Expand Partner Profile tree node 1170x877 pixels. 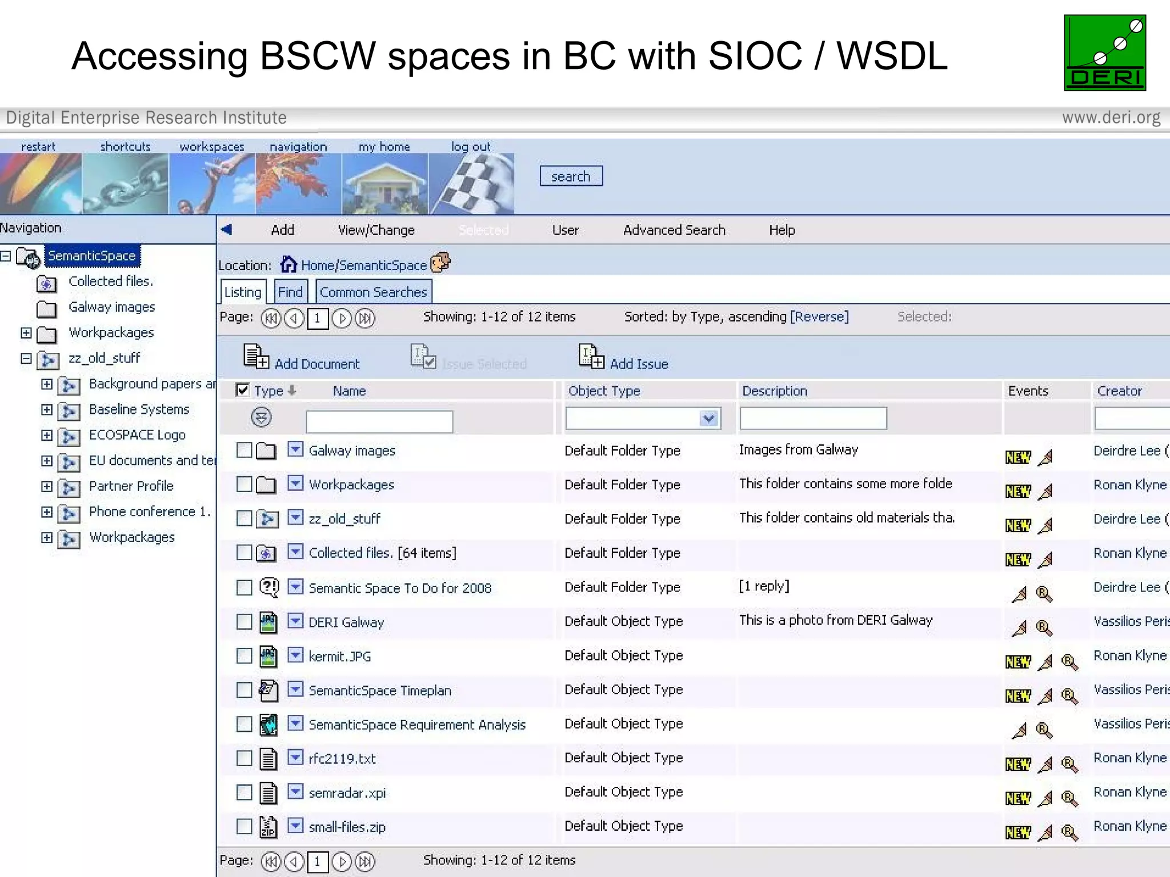[47, 486]
